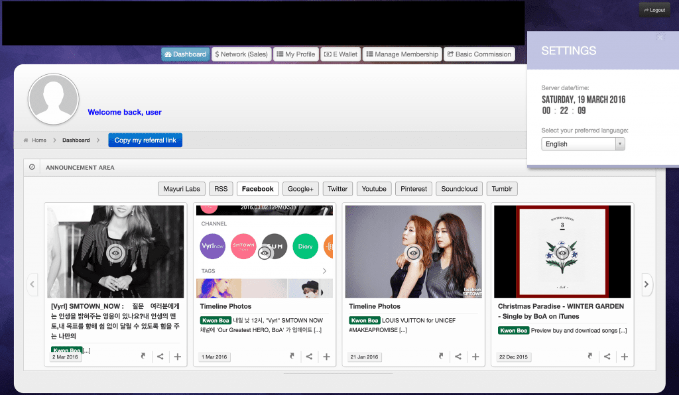Screen dimensions: 679x395
Task: Go to the Network (Sales) tab
Action: (241, 54)
